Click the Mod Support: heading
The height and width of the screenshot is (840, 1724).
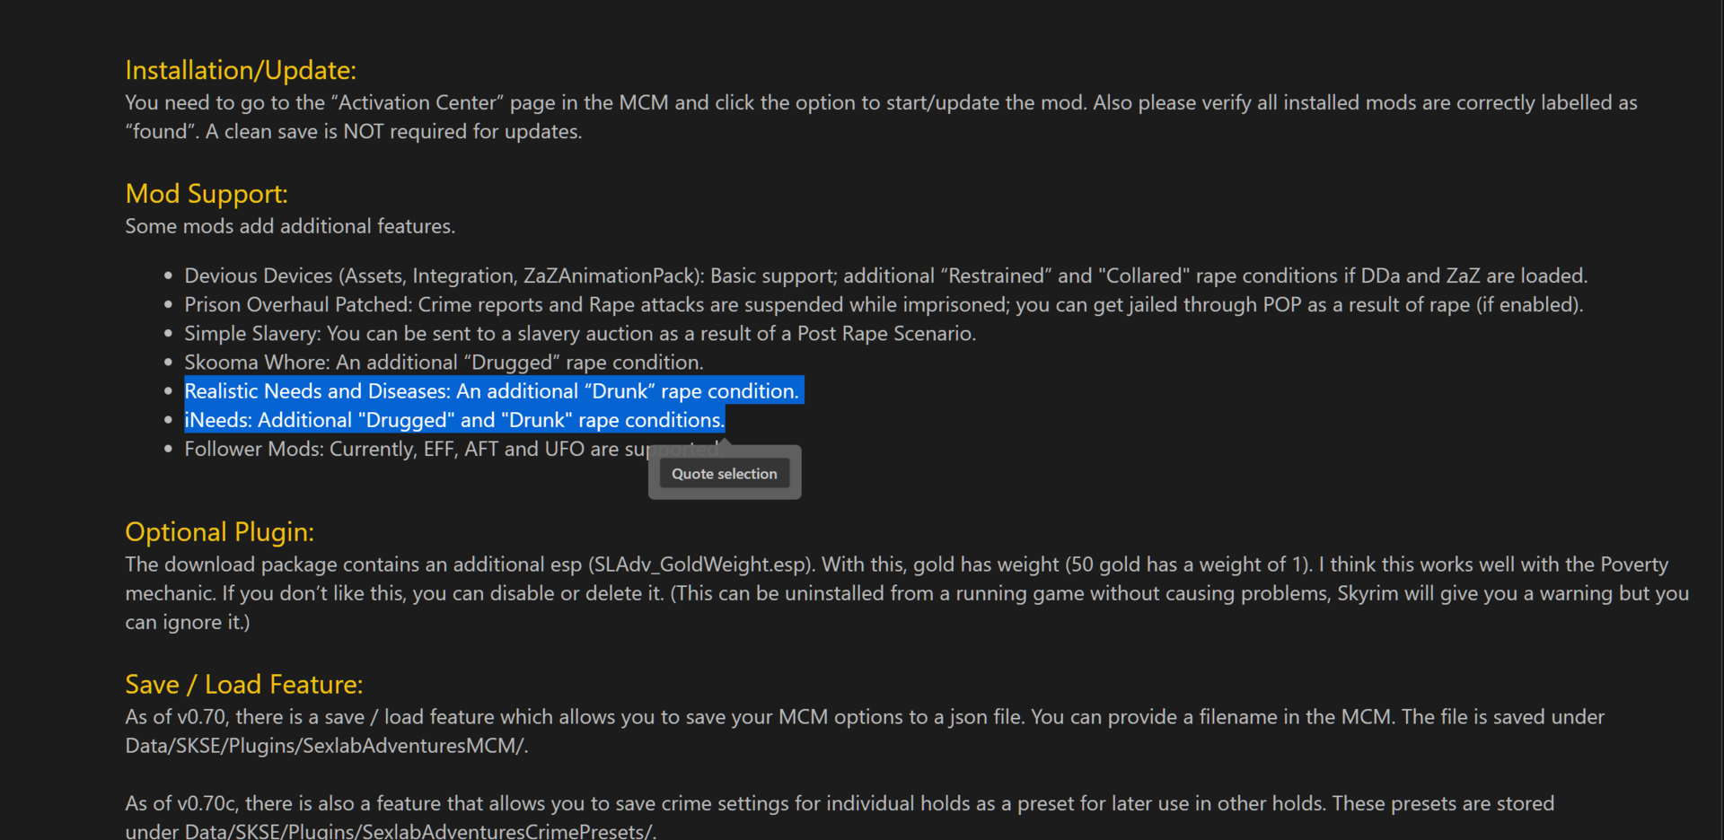point(207,194)
